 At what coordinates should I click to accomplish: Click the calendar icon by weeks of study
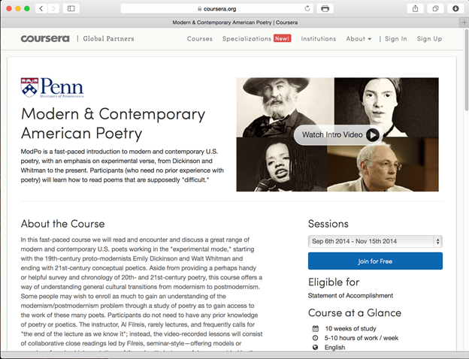click(315, 328)
